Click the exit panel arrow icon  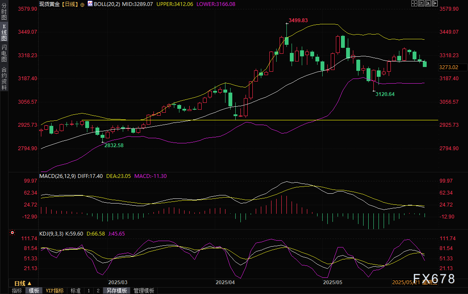[434, 3]
